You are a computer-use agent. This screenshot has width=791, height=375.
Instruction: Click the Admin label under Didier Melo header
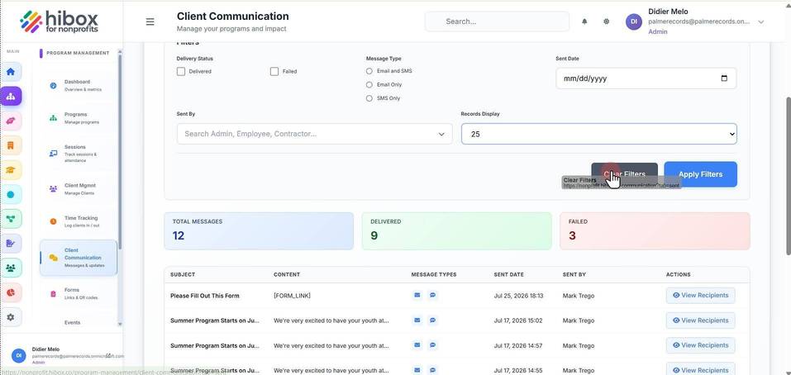(x=658, y=31)
